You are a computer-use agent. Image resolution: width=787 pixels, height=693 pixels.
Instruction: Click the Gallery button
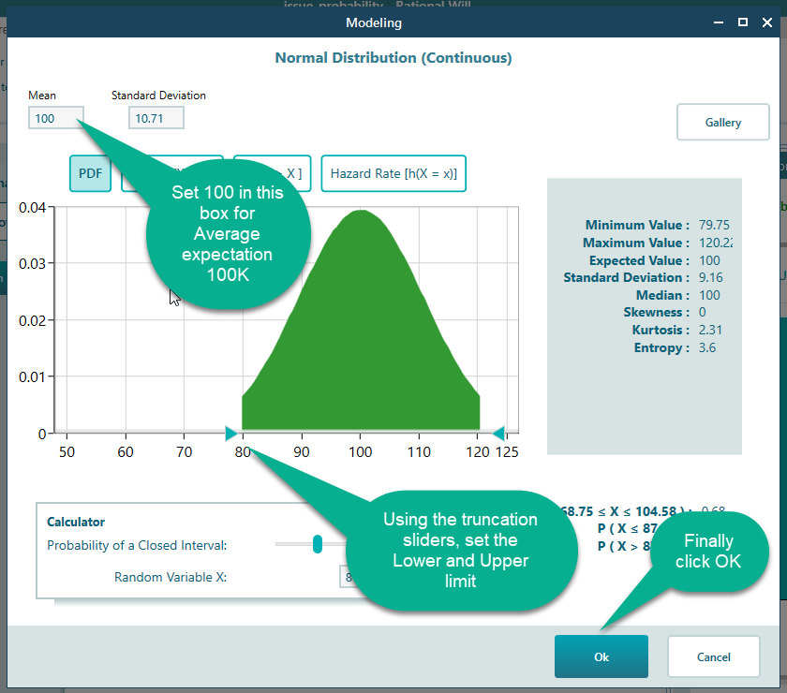(722, 122)
